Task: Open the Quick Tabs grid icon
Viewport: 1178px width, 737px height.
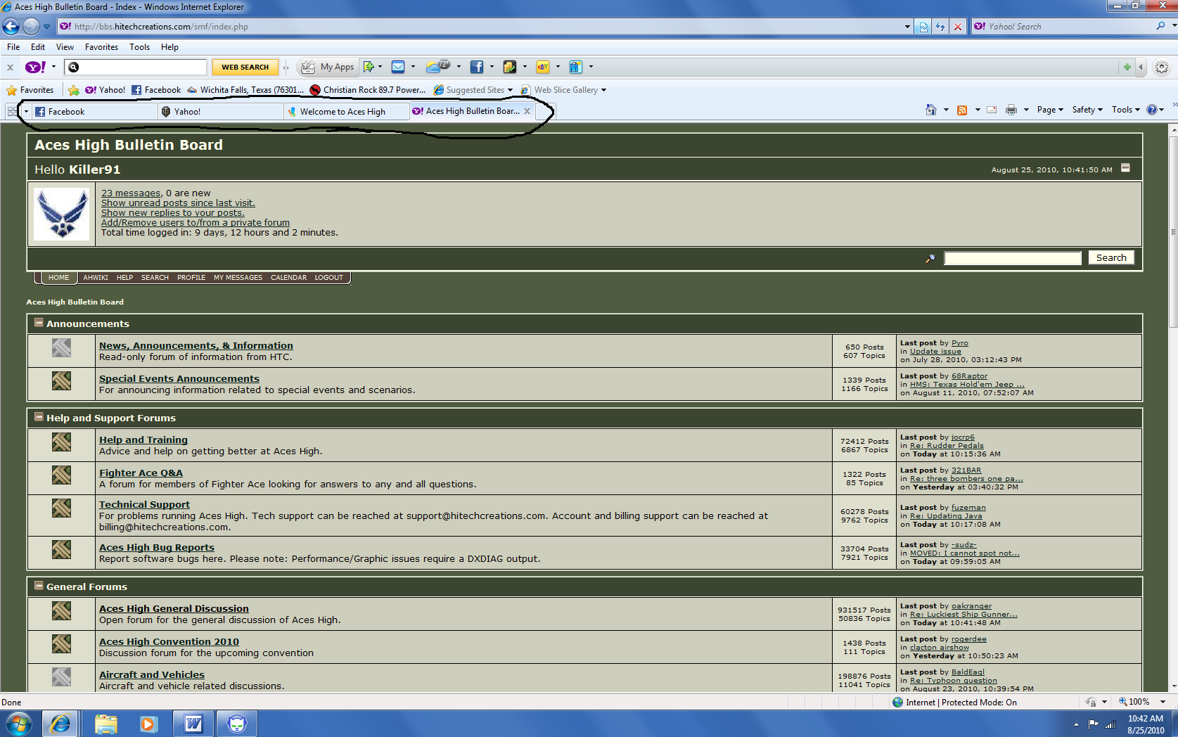Action: coord(13,111)
